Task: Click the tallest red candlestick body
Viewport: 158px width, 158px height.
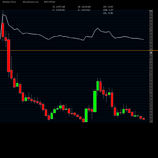Action: point(9,56)
